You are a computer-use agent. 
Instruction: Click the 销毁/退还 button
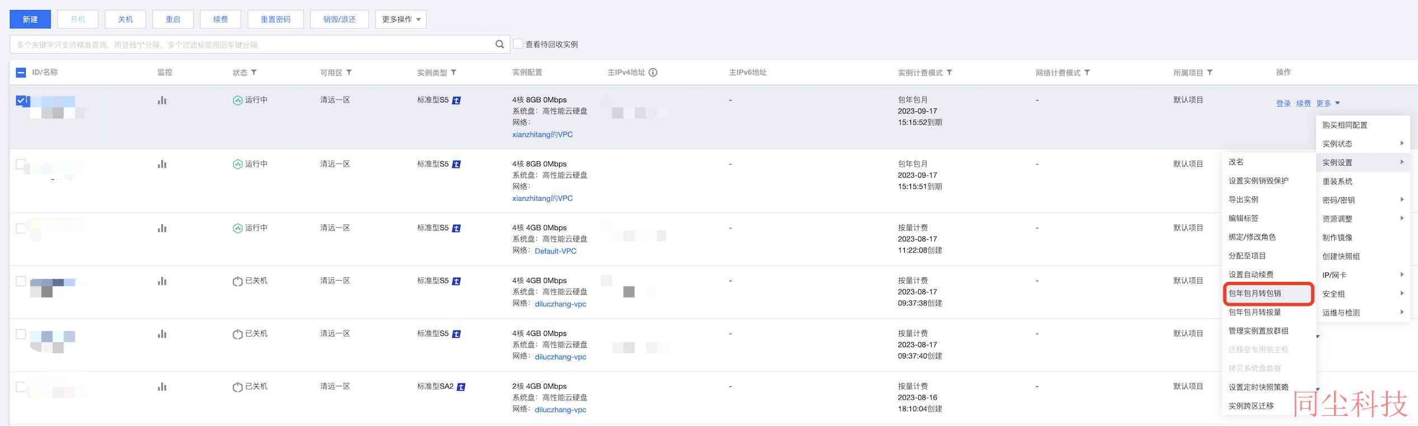coord(340,19)
